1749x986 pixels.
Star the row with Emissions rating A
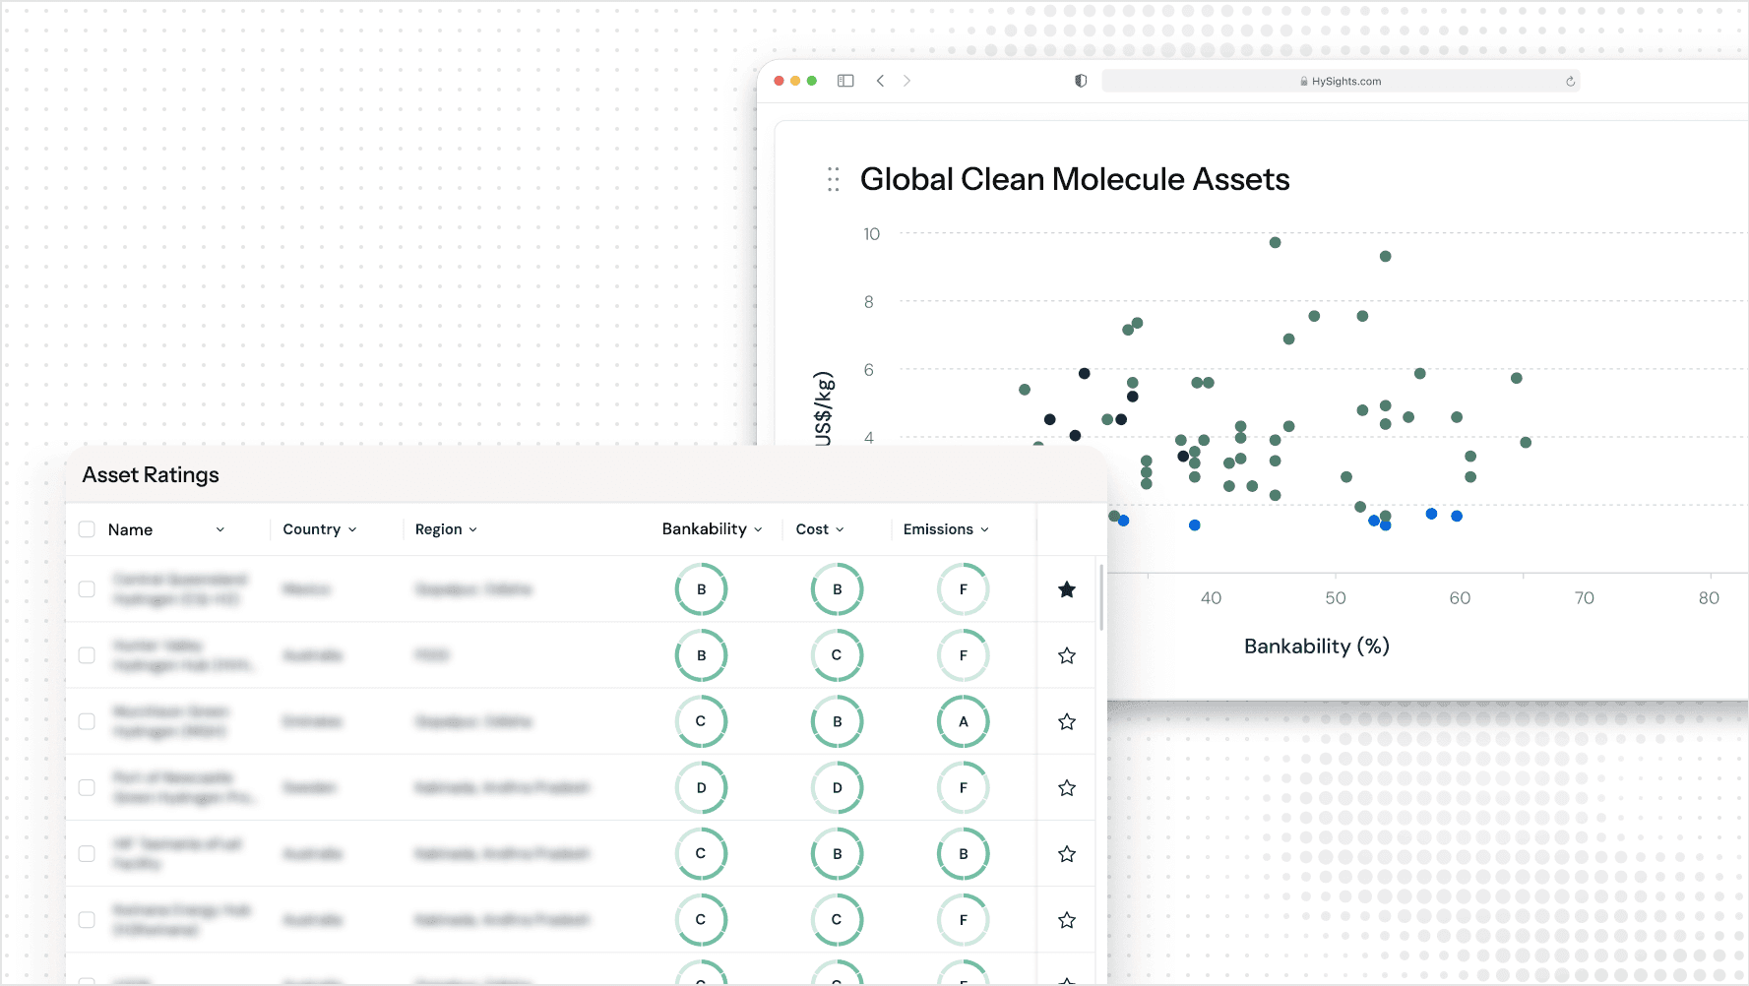pos(1066,721)
